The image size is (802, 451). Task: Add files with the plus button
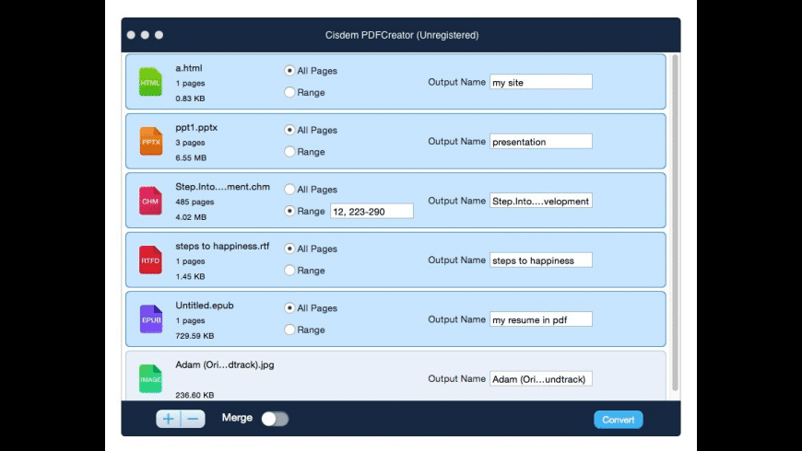[169, 419]
